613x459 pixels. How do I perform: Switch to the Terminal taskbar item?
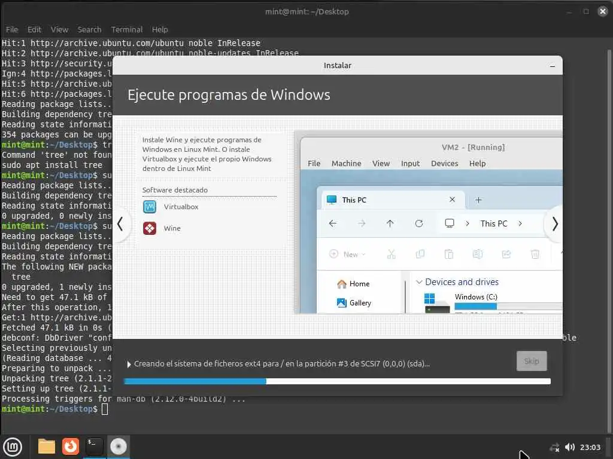94,446
